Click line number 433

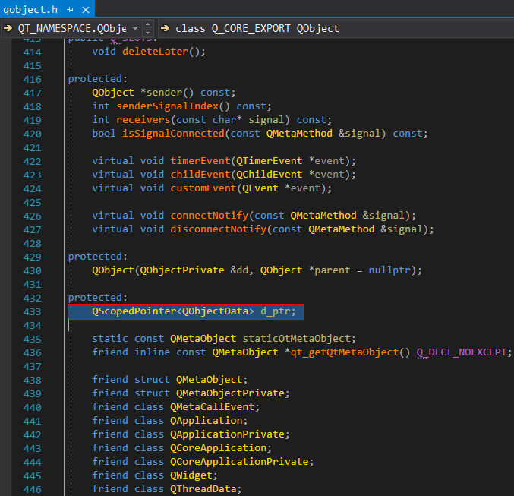point(33,311)
